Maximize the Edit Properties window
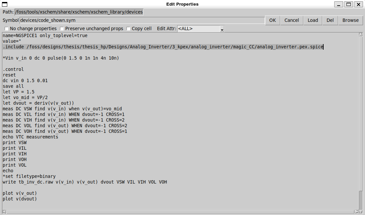 tap(348, 4)
